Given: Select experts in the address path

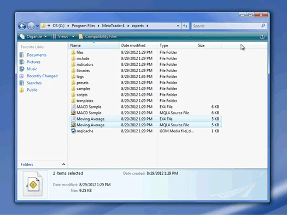Looking at the screenshot, I should [x=138, y=26].
